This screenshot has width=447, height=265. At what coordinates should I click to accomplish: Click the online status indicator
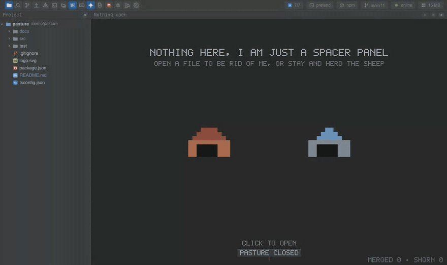pos(403,5)
